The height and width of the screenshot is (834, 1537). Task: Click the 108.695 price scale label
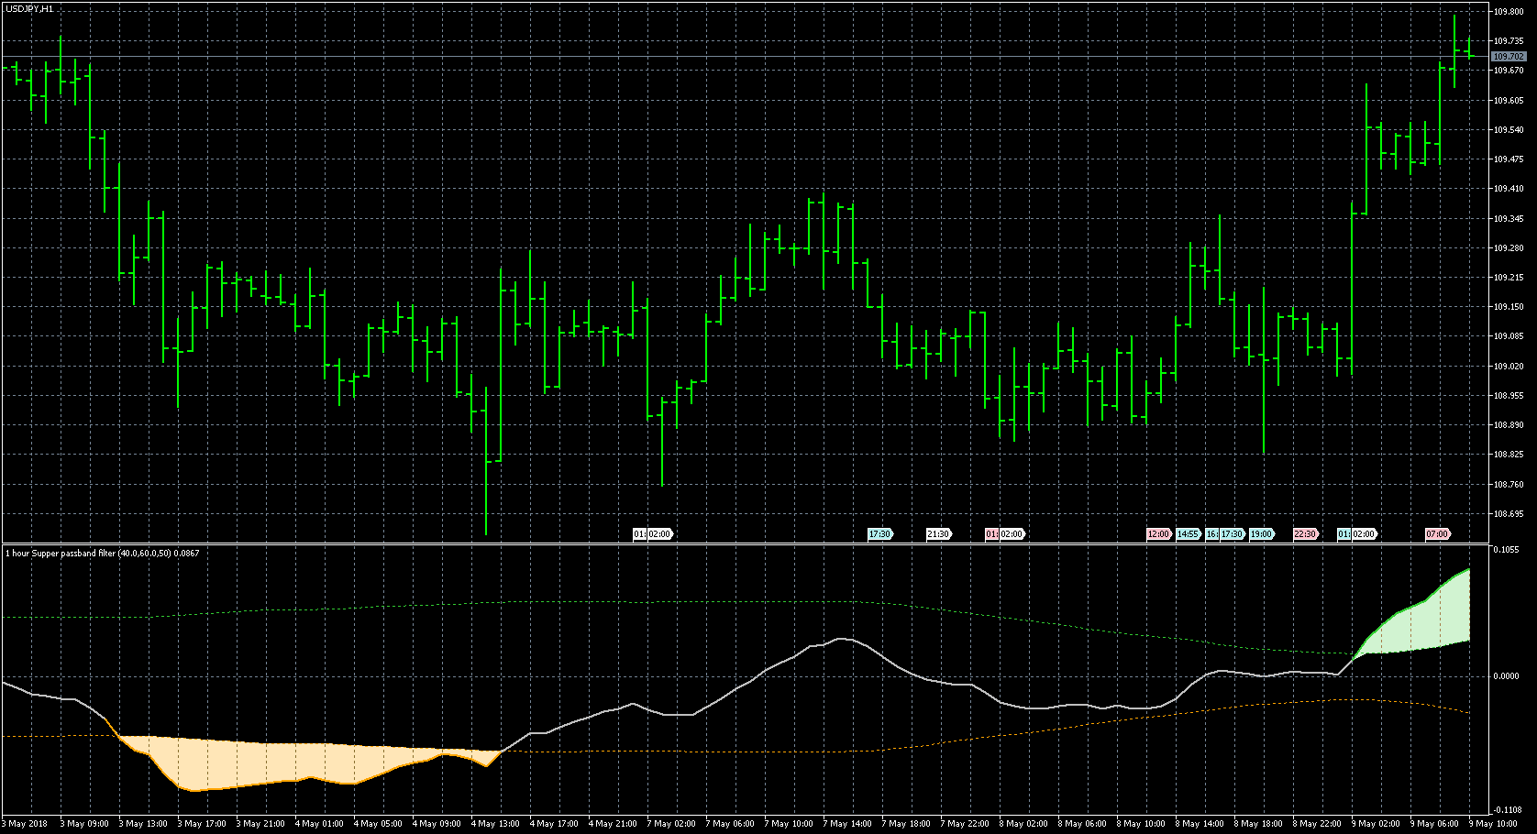click(1508, 514)
